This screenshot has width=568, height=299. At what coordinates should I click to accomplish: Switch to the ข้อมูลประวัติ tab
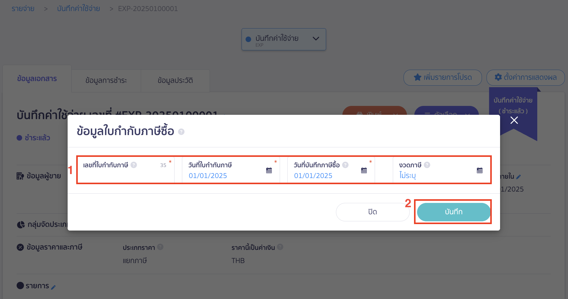pyautogui.click(x=175, y=80)
